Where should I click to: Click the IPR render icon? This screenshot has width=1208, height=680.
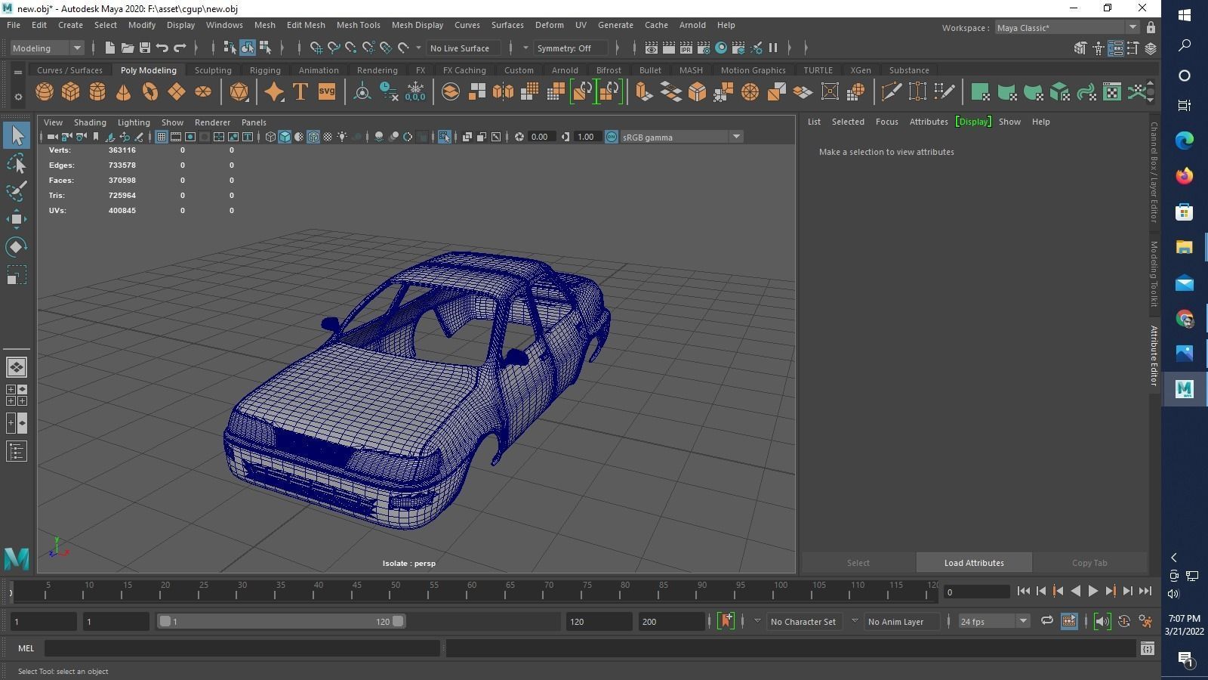point(686,48)
